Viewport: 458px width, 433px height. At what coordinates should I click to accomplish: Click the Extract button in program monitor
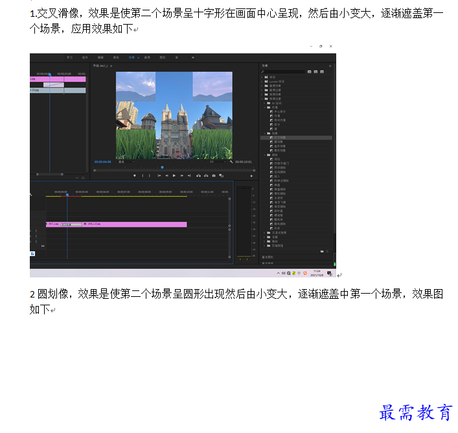206,176
